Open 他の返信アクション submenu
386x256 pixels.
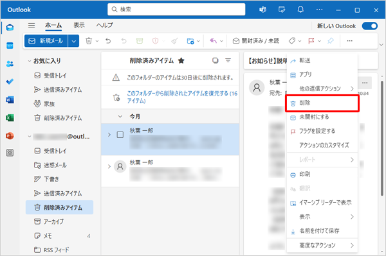(x=322, y=89)
